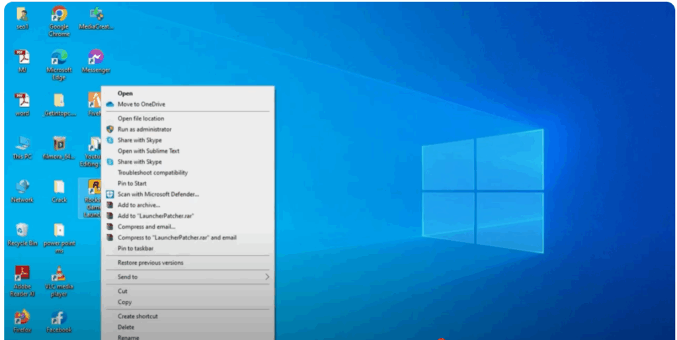The height and width of the screenshot is (340, 677).
Task: Choose Move to OneDrive
Action: click(x=187, y=104)
